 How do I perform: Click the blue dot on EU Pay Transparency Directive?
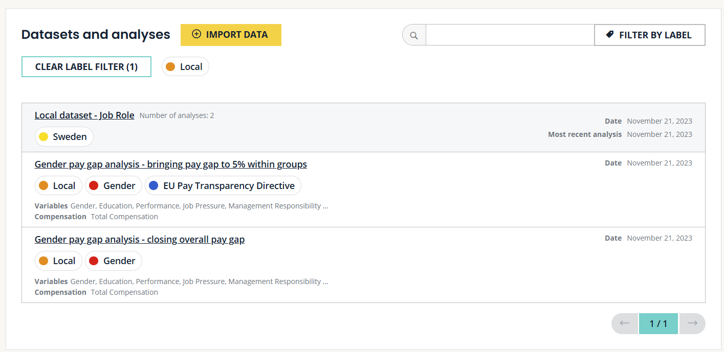point(153,186)
